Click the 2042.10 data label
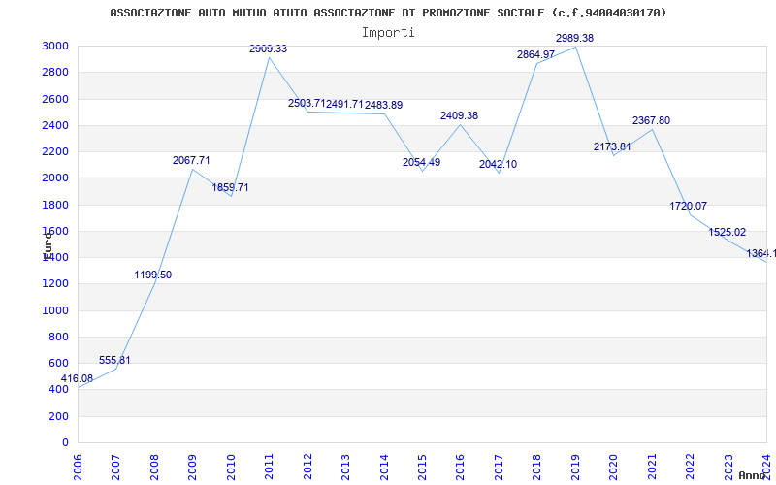Image resolution: width=776 pixels, height=485 pixels. click(x=498, y=164)
